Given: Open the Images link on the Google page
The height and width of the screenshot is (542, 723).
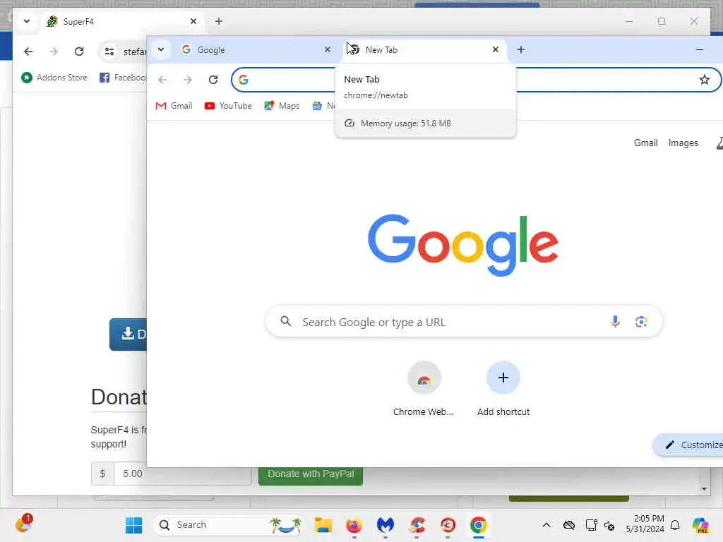Looking at the screenshot, I should coord(683,143).
